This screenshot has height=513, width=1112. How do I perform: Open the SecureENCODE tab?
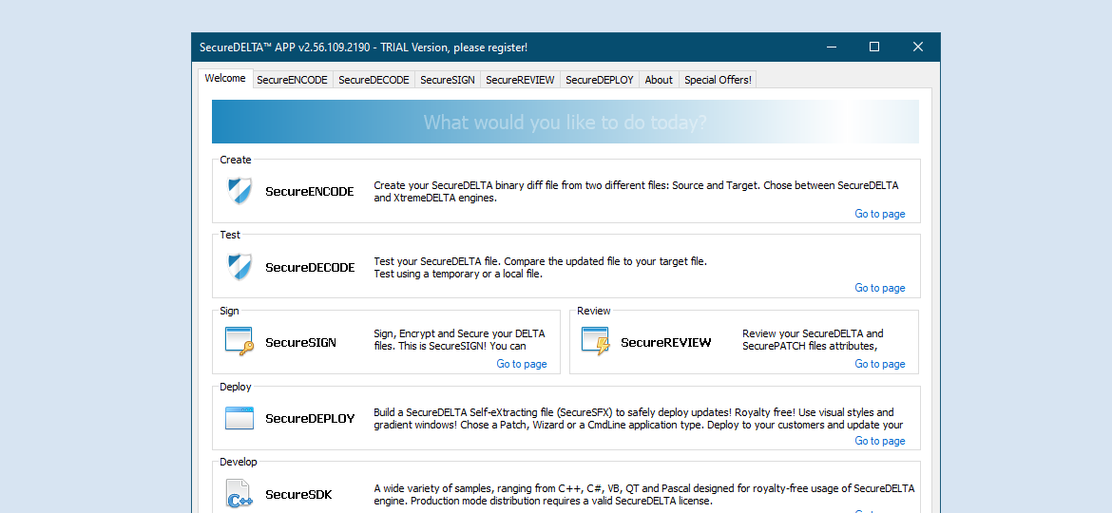click(292, 80)
